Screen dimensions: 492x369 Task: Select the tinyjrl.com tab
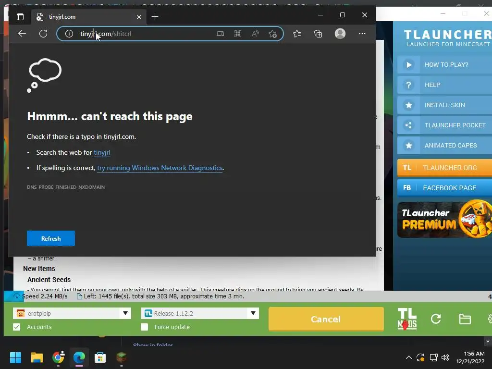coord(88,17)
